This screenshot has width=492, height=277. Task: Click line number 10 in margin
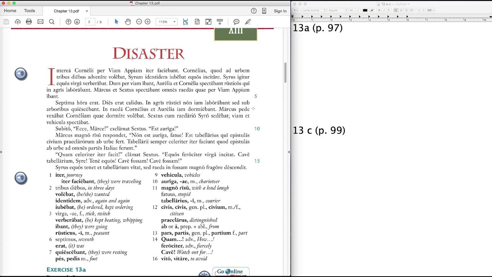pos(257,128)
